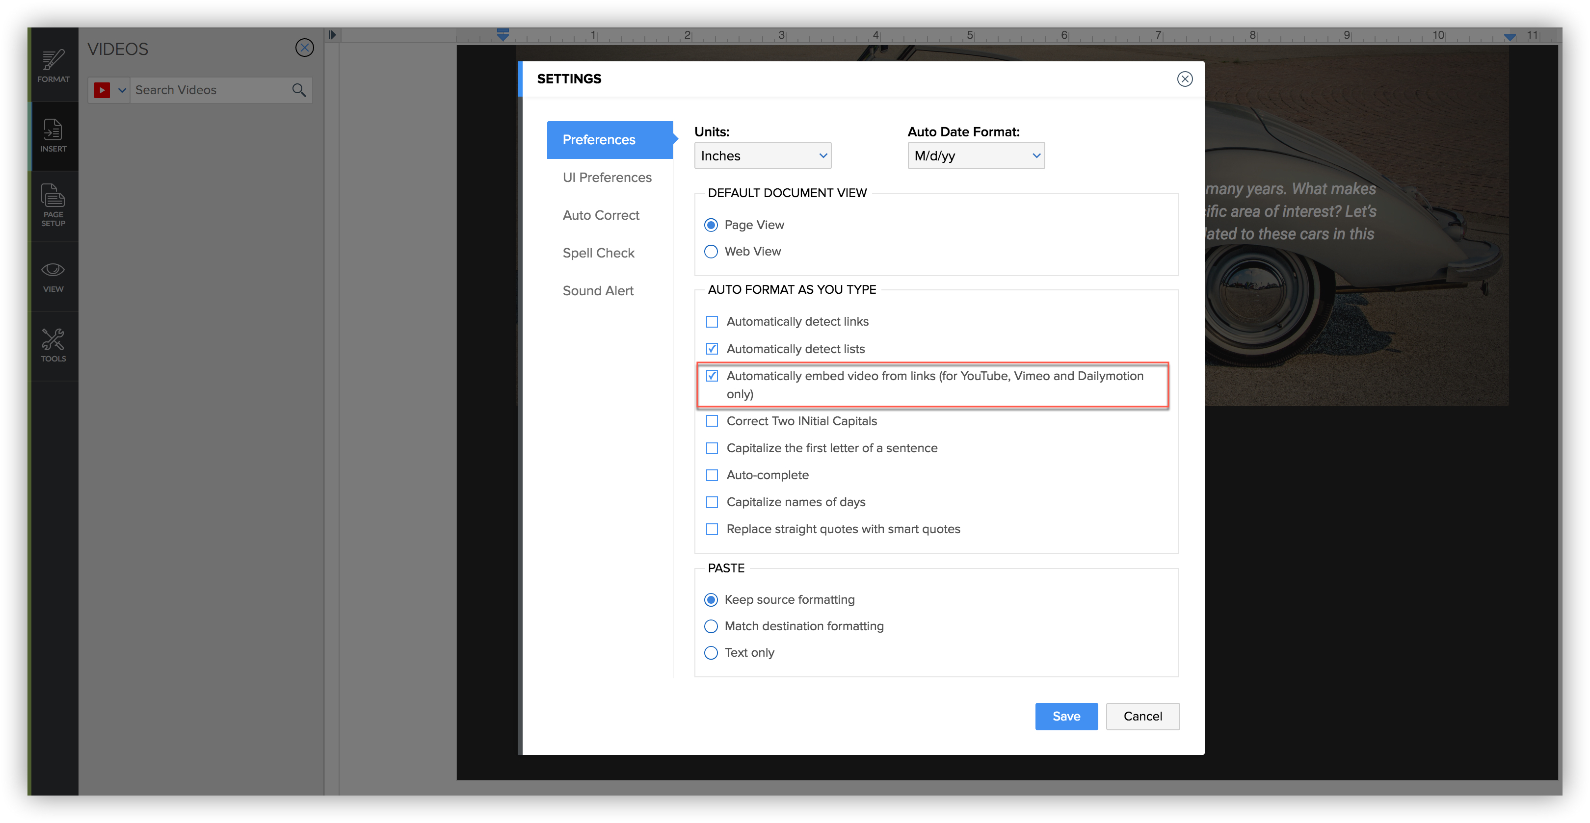Expand the YouTube video source dropdown
The width and height of the screenshot is (1590, 823).
click(x=122, y=91)
